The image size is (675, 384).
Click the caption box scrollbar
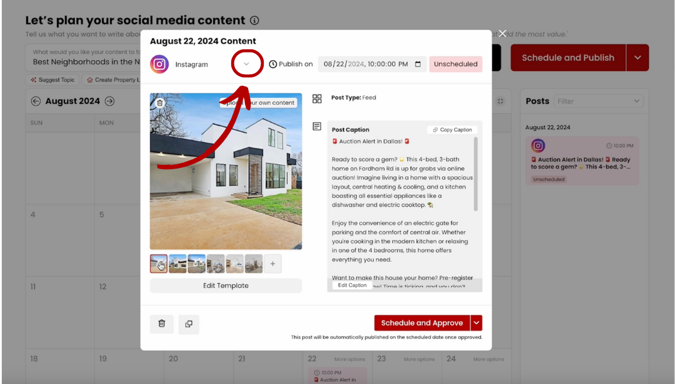[x=476, y=174]
